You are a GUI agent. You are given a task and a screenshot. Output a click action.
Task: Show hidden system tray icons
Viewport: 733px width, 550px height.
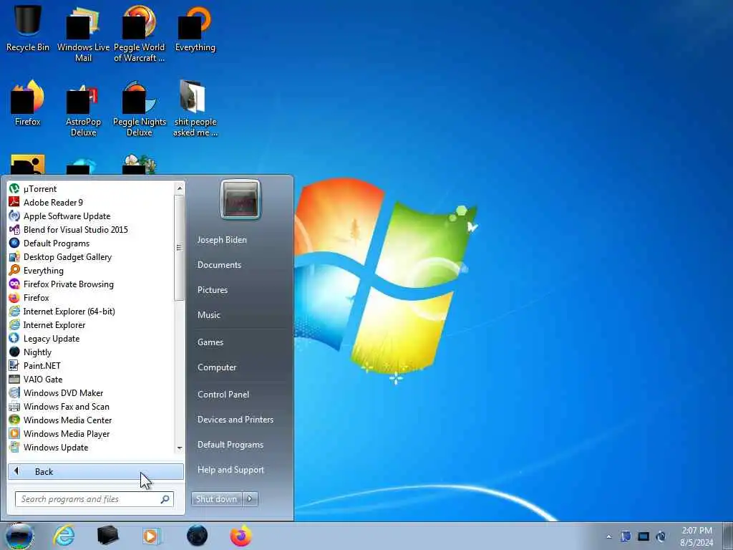pyautogui.click(x=608, y=536)
